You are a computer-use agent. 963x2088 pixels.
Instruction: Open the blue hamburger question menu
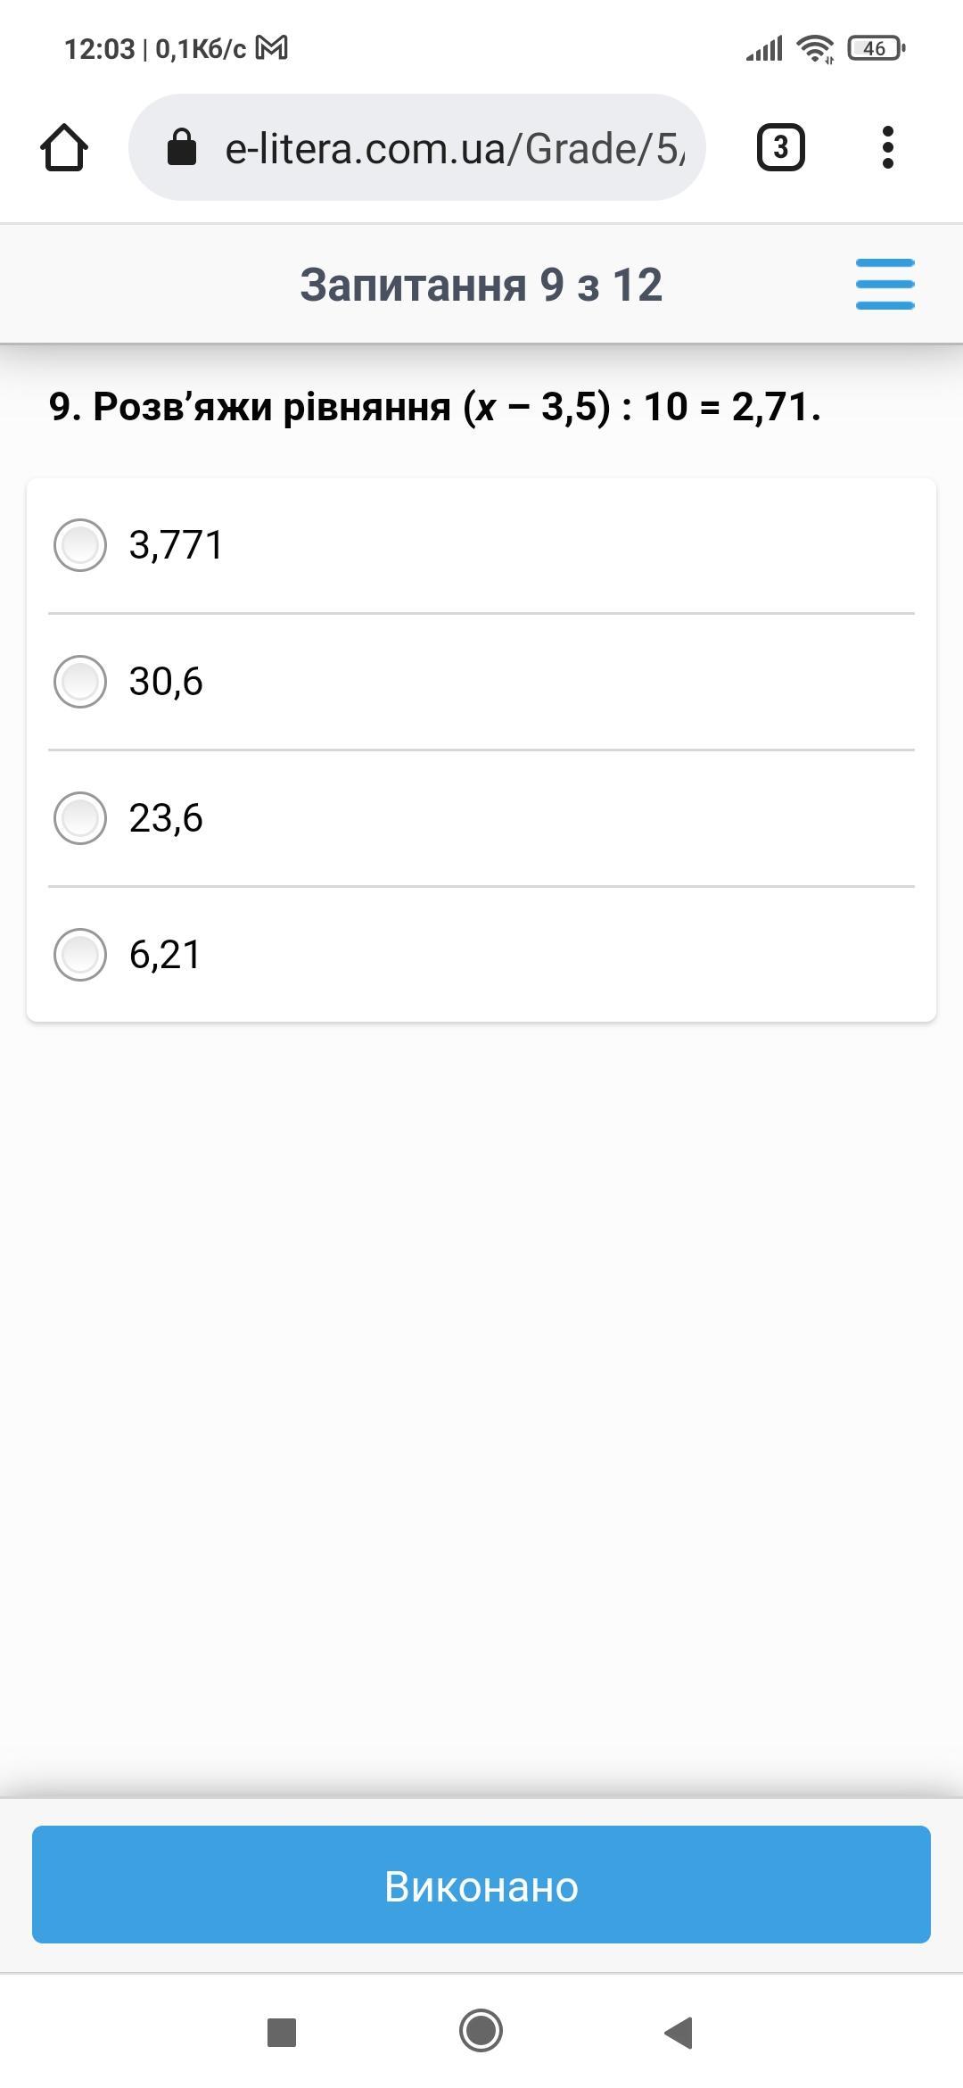coord(885,285)
